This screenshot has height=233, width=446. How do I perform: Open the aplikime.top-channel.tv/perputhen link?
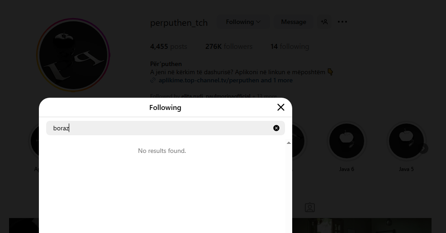point(209,81)
